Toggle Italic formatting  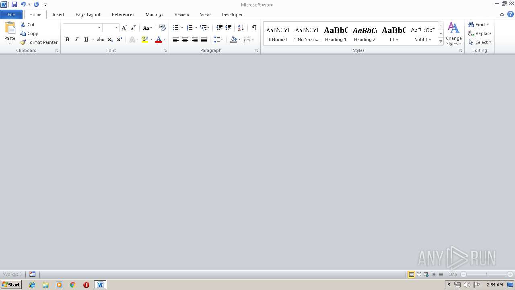pos(76,39)
